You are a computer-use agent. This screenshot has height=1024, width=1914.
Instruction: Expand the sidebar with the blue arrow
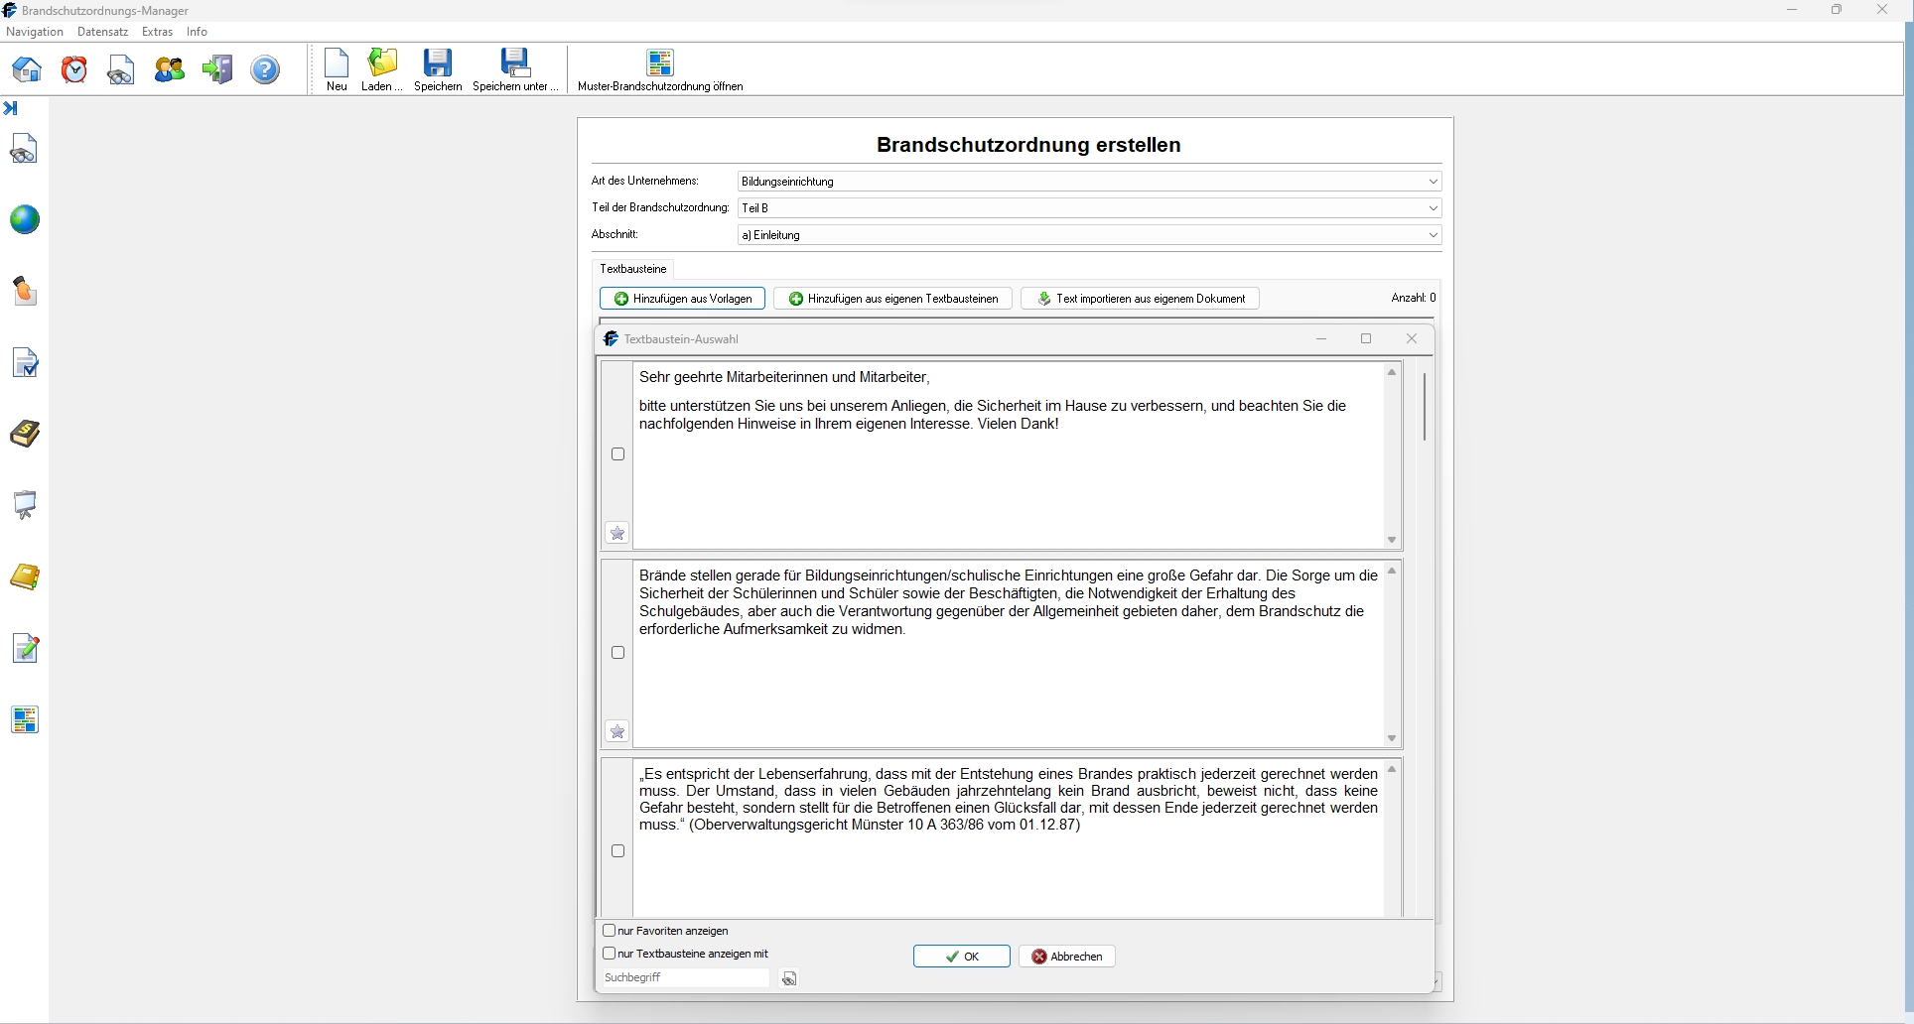11,108
